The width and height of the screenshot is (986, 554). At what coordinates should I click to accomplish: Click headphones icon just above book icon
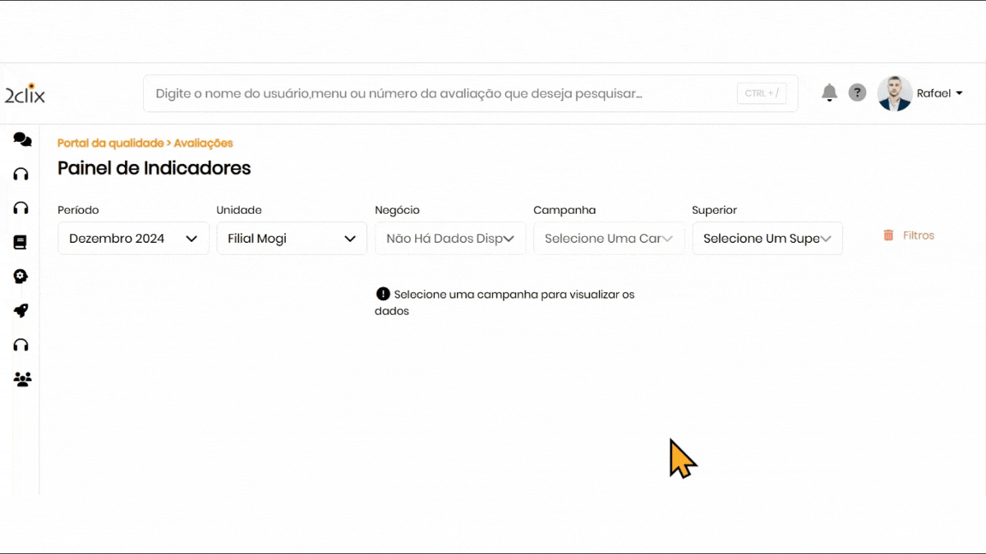[x=21, y=209]
